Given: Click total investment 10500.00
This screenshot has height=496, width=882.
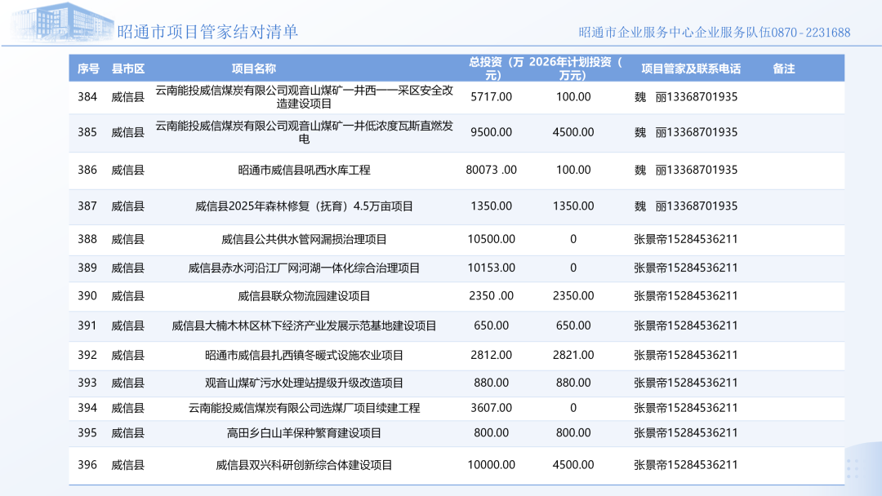Looking at the screenshot, I should coord(491,239).
